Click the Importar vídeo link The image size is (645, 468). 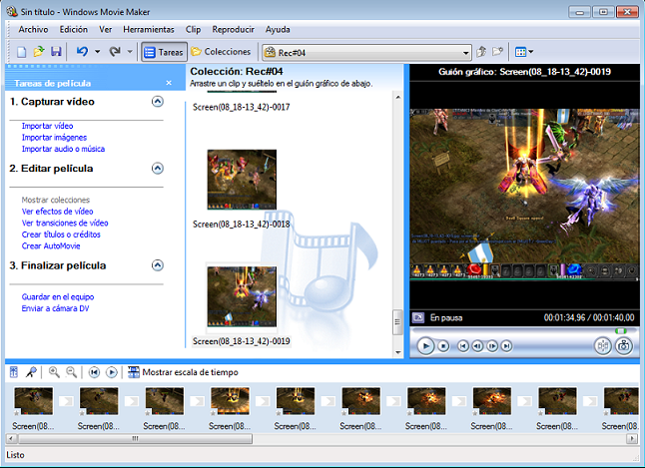[47, 126]
